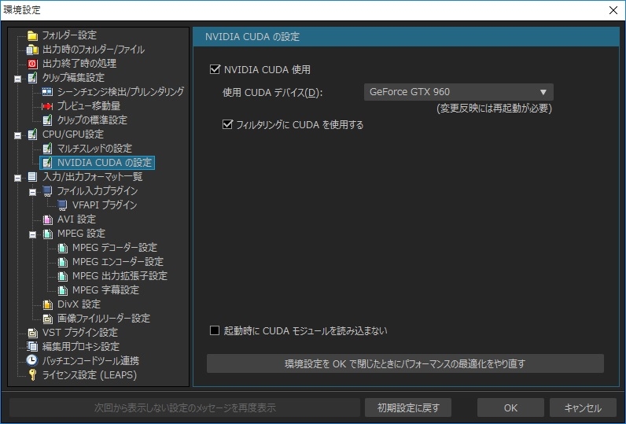The image size is (626, 424).
Task: Click the MPEG 字幕設定 icon
Action: tap(62, 290)
